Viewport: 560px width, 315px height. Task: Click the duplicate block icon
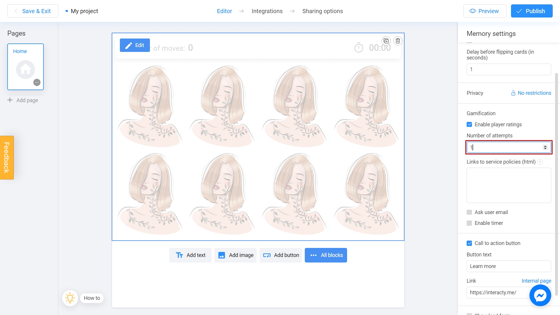386,41
